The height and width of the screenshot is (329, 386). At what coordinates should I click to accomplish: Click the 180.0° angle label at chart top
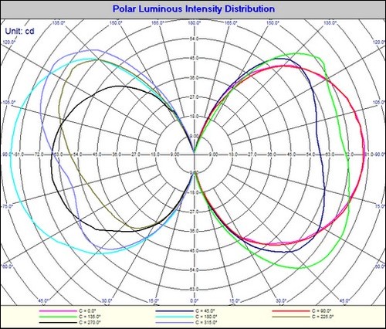tap(195, 23)
